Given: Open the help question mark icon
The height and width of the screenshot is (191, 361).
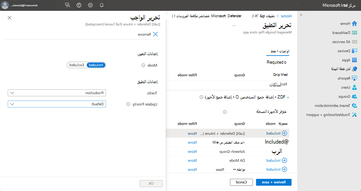Looking at the screenshot, I should click(79, 5).
